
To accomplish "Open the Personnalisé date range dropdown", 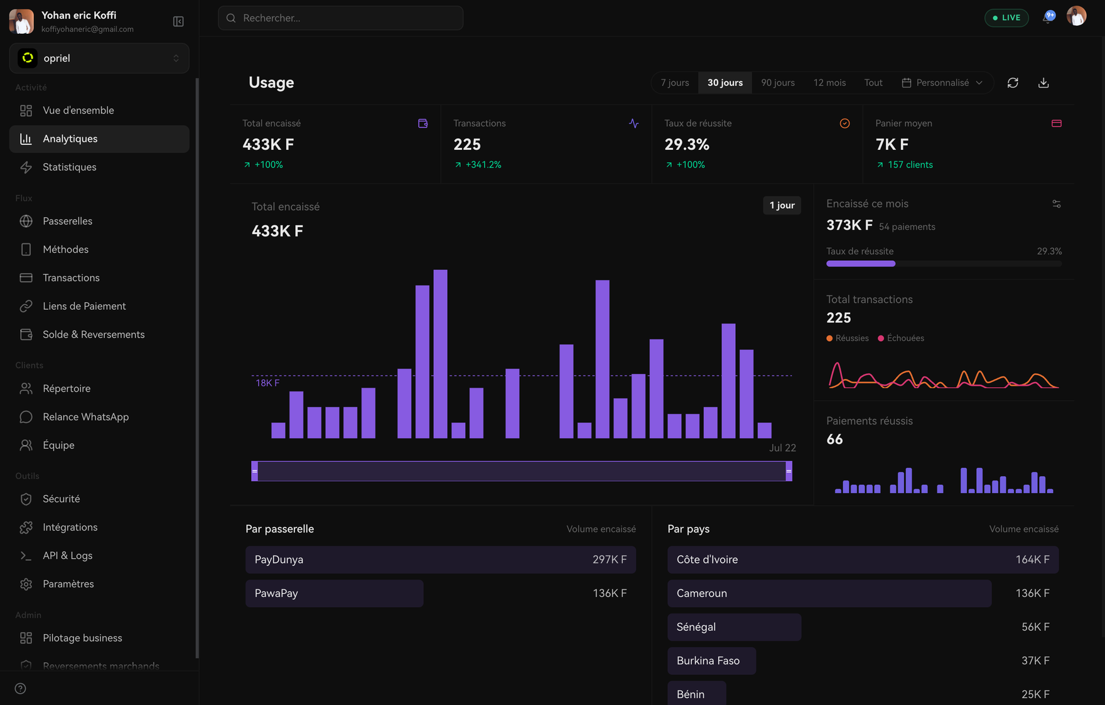I will [x=942, y=83].
